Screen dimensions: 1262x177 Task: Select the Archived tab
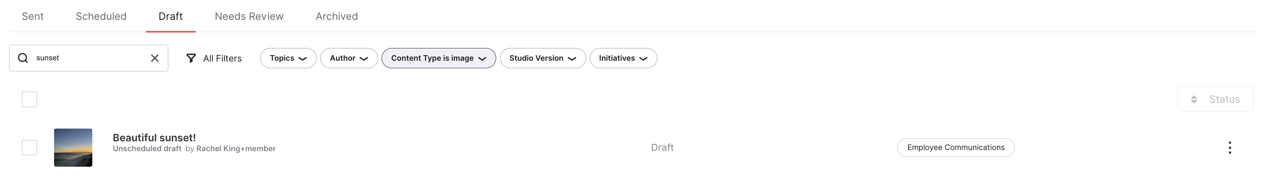tap(337, 16)
